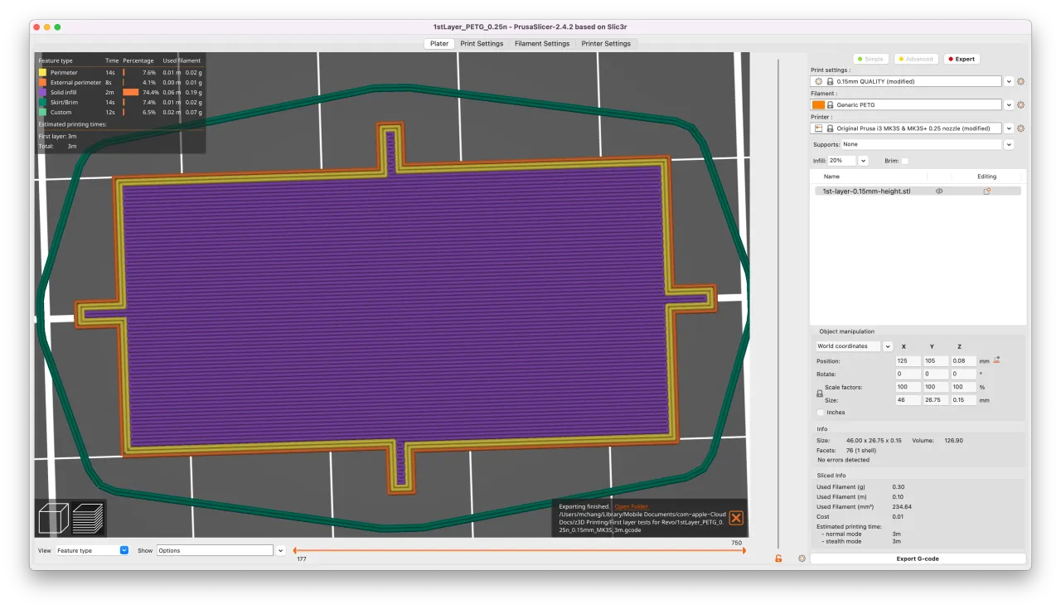1061x609 pixels.
Task: Click the External perimeter legend row
Action: (120, 83)
